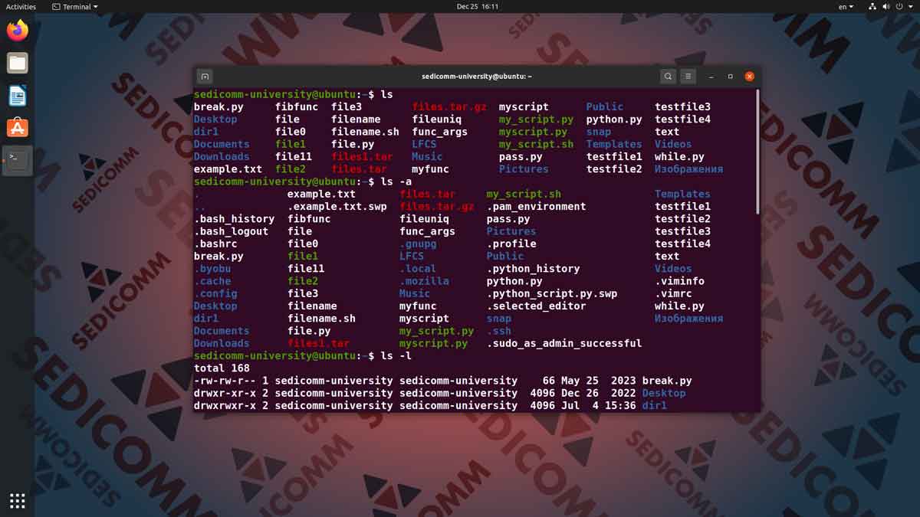Screen dimensions: 920x517
Task: Launch the document viewer from the dock
Action: tap(17, 95)
